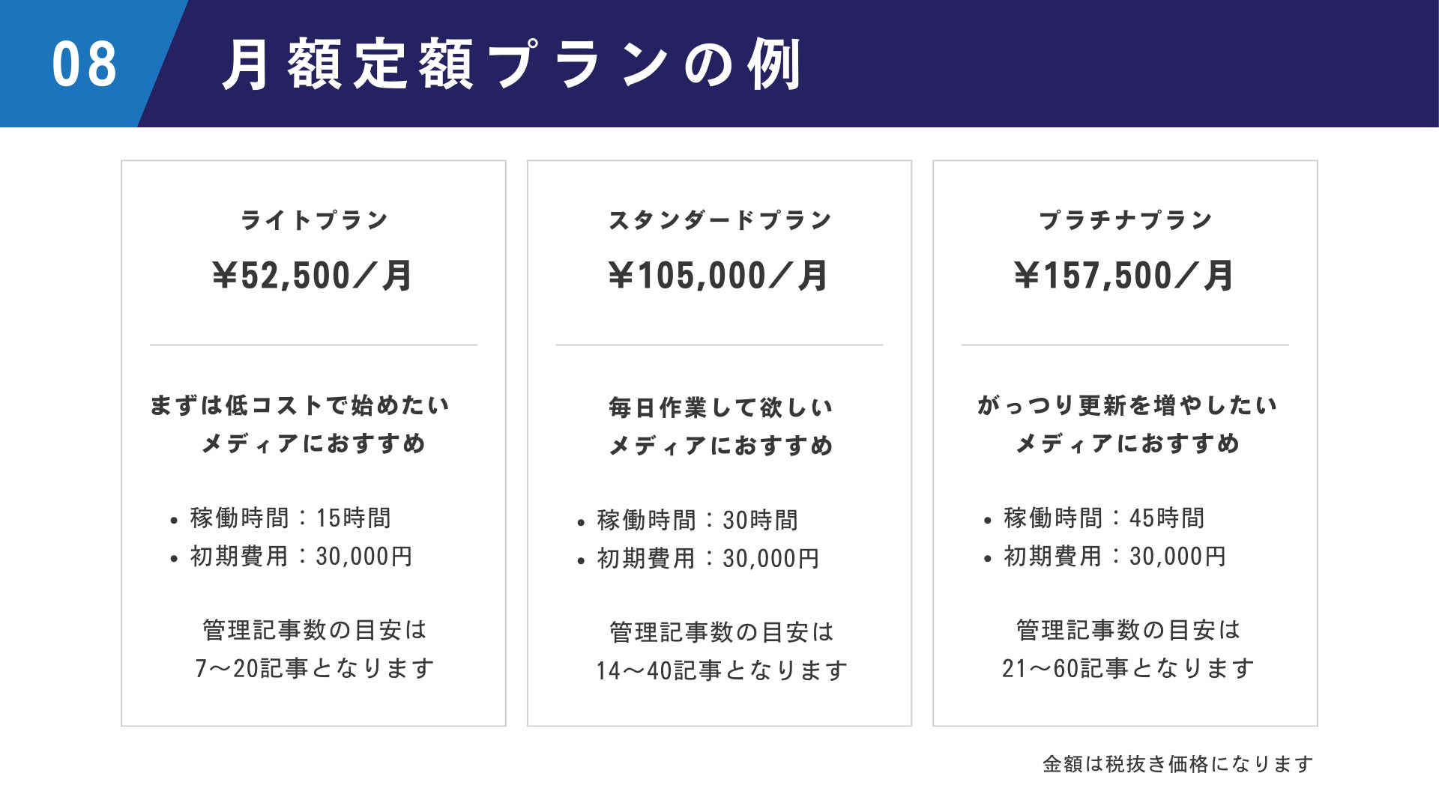Select the ライトプラン heading
The height and width of the screenshot is (809, 1439).
(x=314, y=220)
